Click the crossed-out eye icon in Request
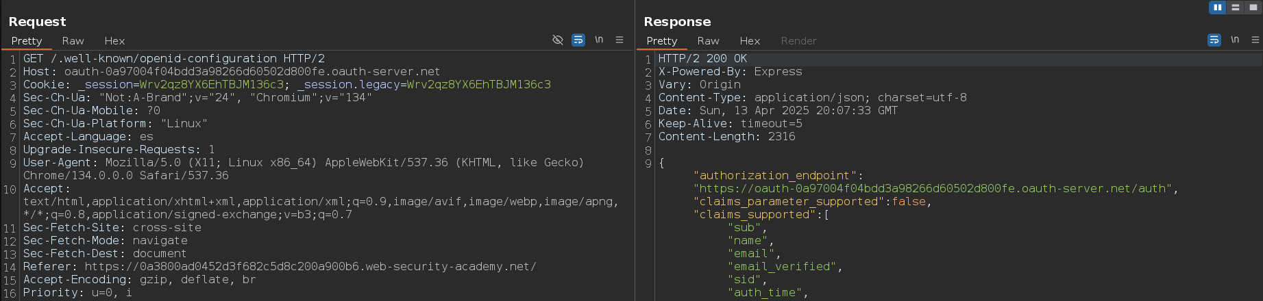The width and height of the screenshot is (1263, 301). (558, 40)
